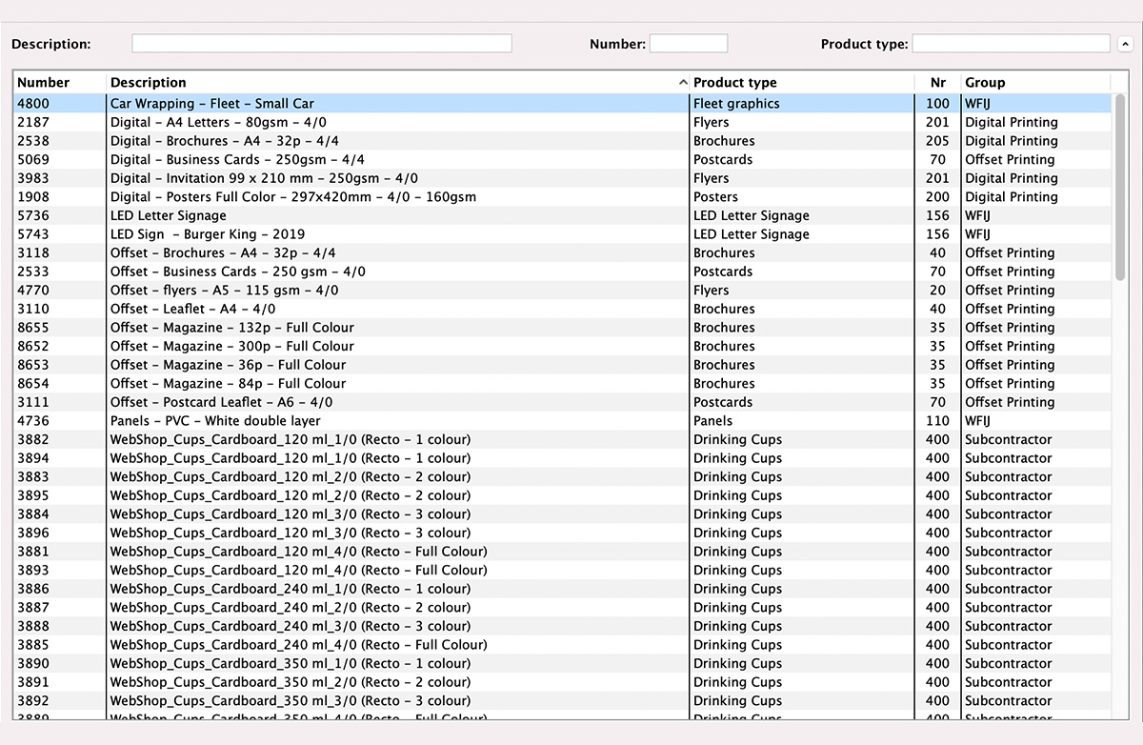Sort by the Product type column header
The height and width of the screenshot is (745, 1143).
pyautogui.click(x=800, y=83)
